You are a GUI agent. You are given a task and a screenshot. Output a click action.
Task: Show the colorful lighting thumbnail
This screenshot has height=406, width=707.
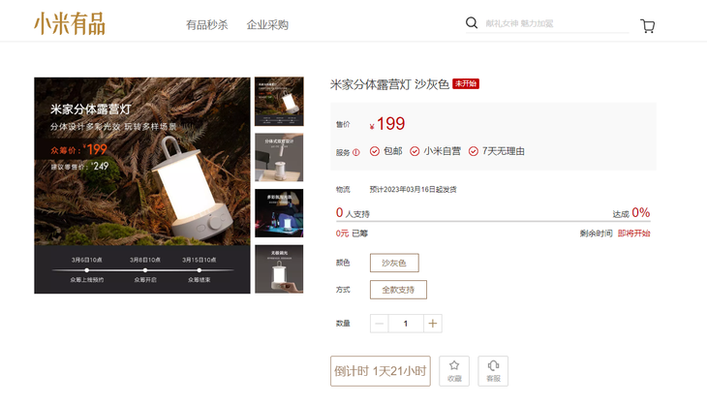tap(279, 213)
